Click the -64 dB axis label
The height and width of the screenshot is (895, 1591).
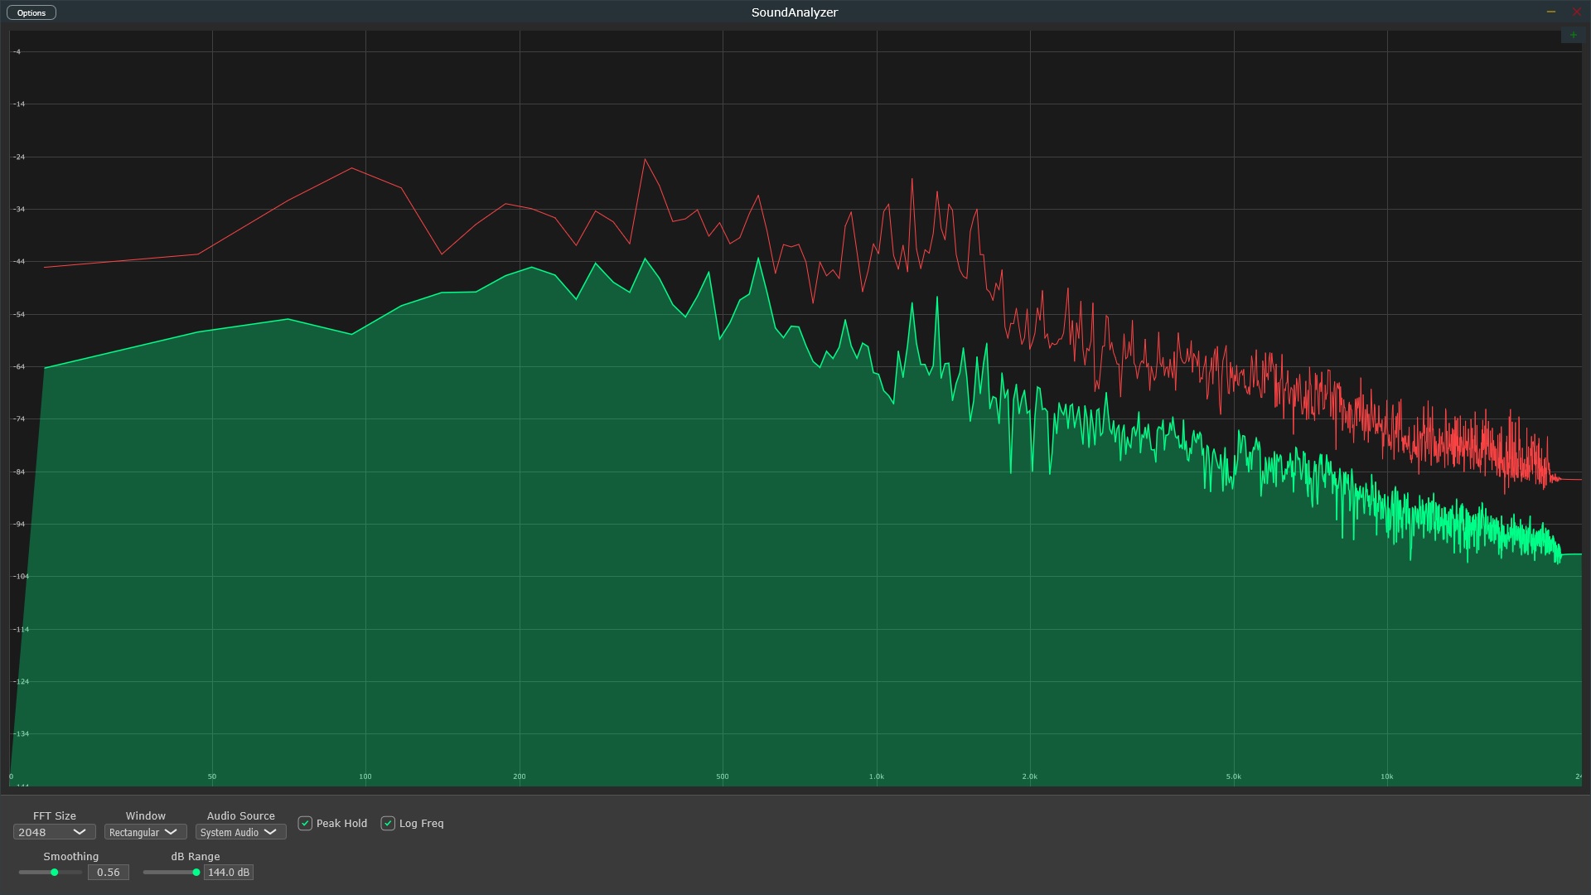point(18,366)
